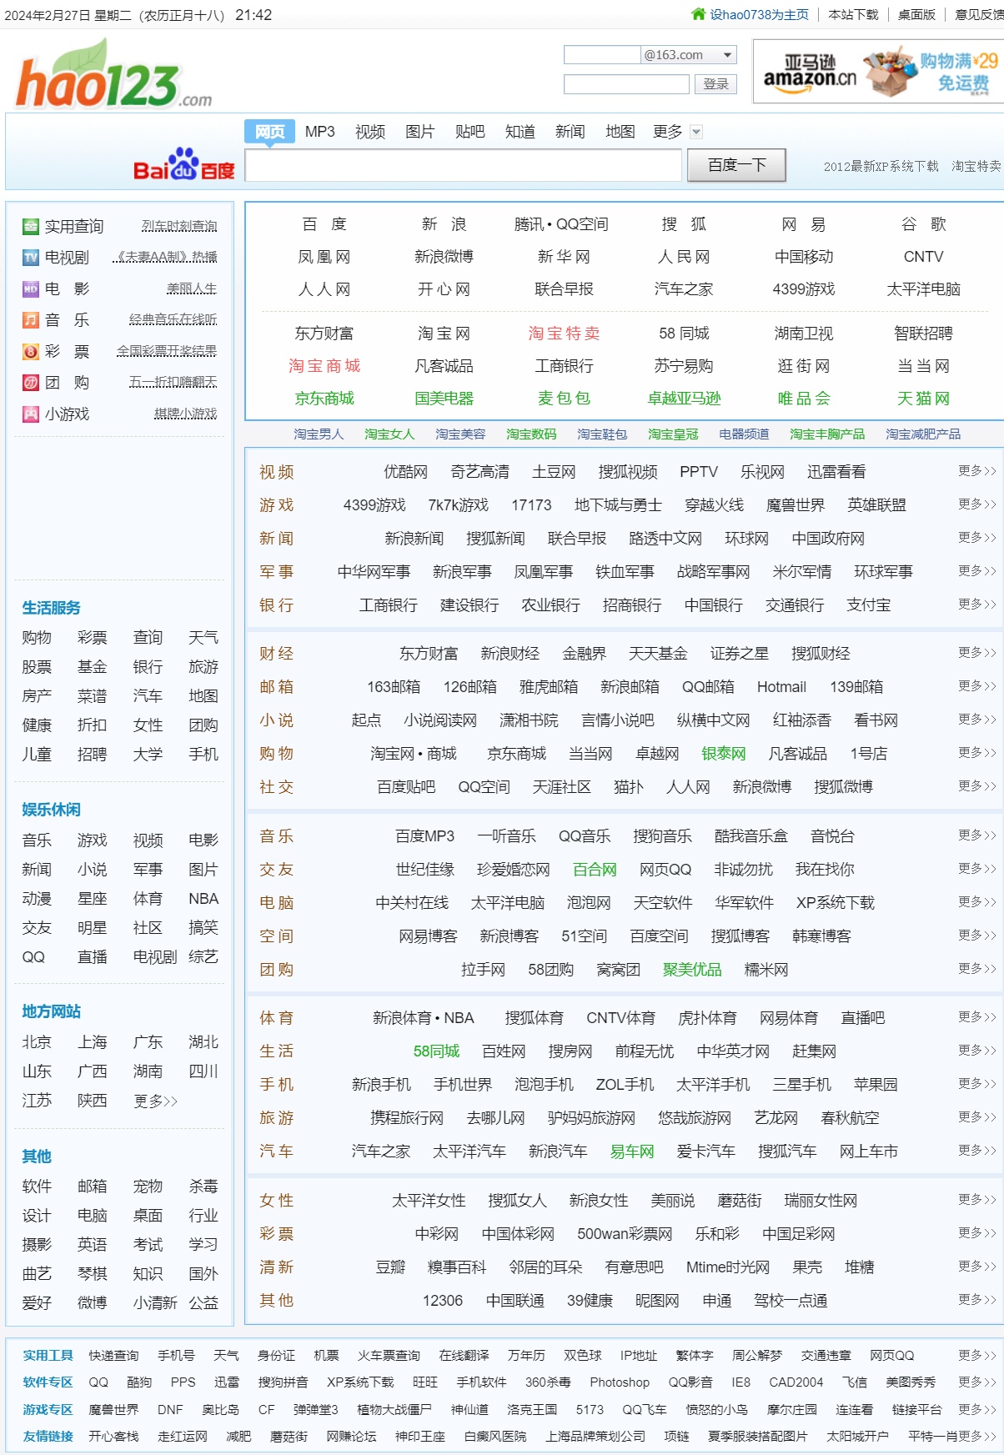Screen dimensions: 1004x1455
Task: Expand 更多>> under 地方网站 in sidebar
Action: coord(156,1101)
